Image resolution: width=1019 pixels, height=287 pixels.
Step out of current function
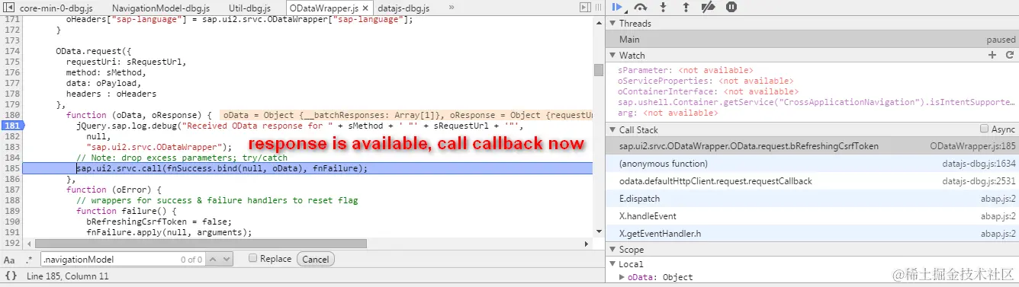[x=685, y=7]
